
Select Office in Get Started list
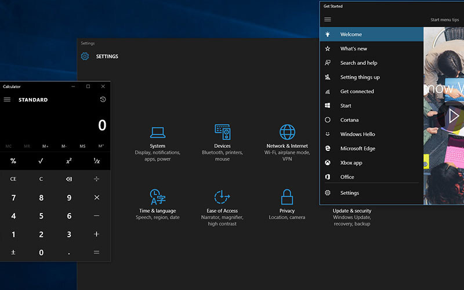pos(372,177)
